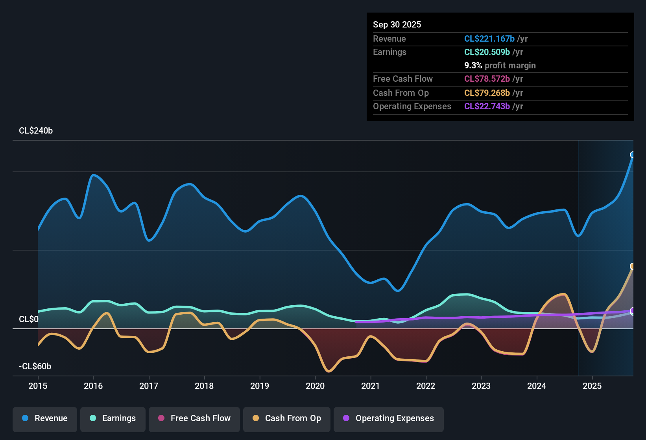Select the white earnings endpoint marker
The height and width of the screenshot is (440, 646).
[633, 311]
